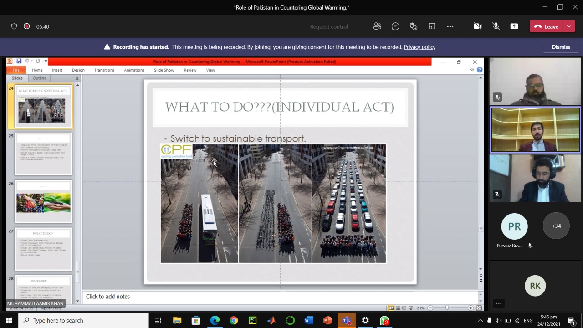
Task: Open the meeting chat icon
Action: 395,26
